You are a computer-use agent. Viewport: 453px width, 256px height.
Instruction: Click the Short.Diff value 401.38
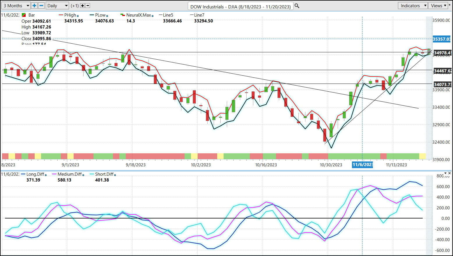click(x=102, y=180)
